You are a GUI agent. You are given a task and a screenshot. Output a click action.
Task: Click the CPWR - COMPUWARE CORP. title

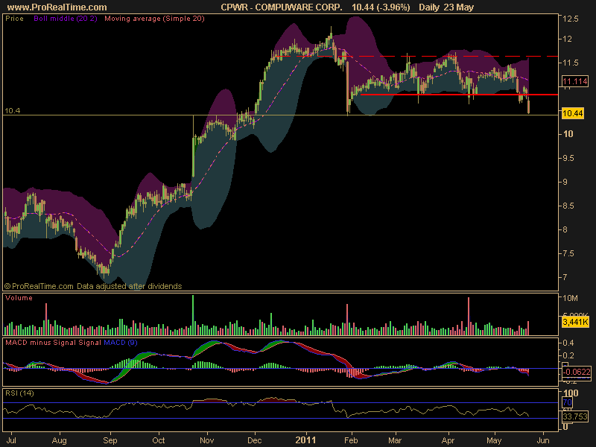coord(282,7)
